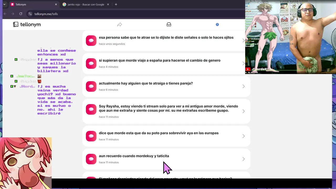Expand the 'aun recuerdo cuando mordekuy' tell chevron

(244, 159)
